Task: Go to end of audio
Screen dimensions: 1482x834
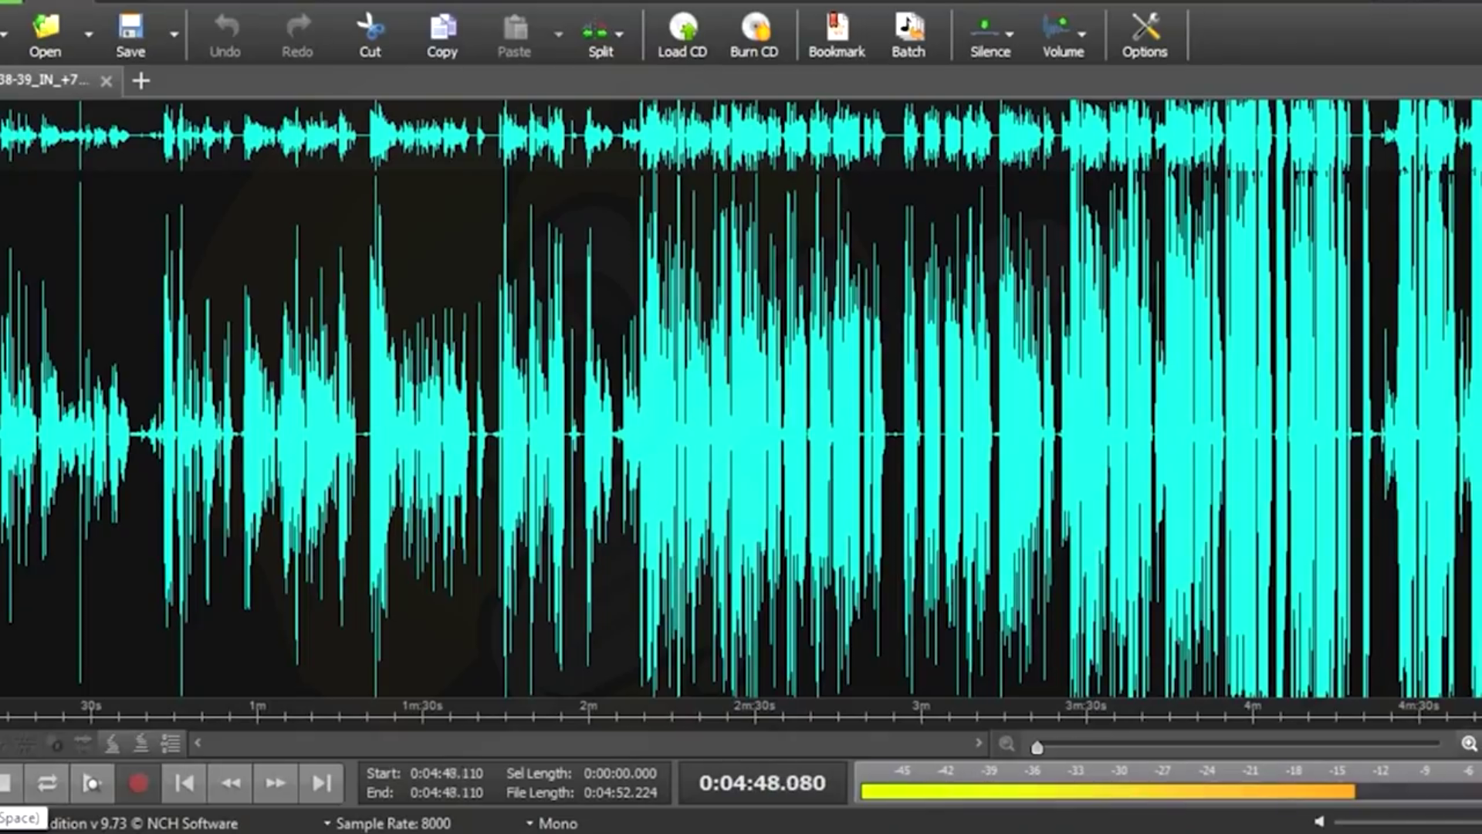Action: pyautogui.click(x=321, y=783)
